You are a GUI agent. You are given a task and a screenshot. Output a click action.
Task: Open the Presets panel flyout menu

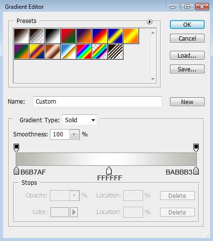click(x=149, y=22)
